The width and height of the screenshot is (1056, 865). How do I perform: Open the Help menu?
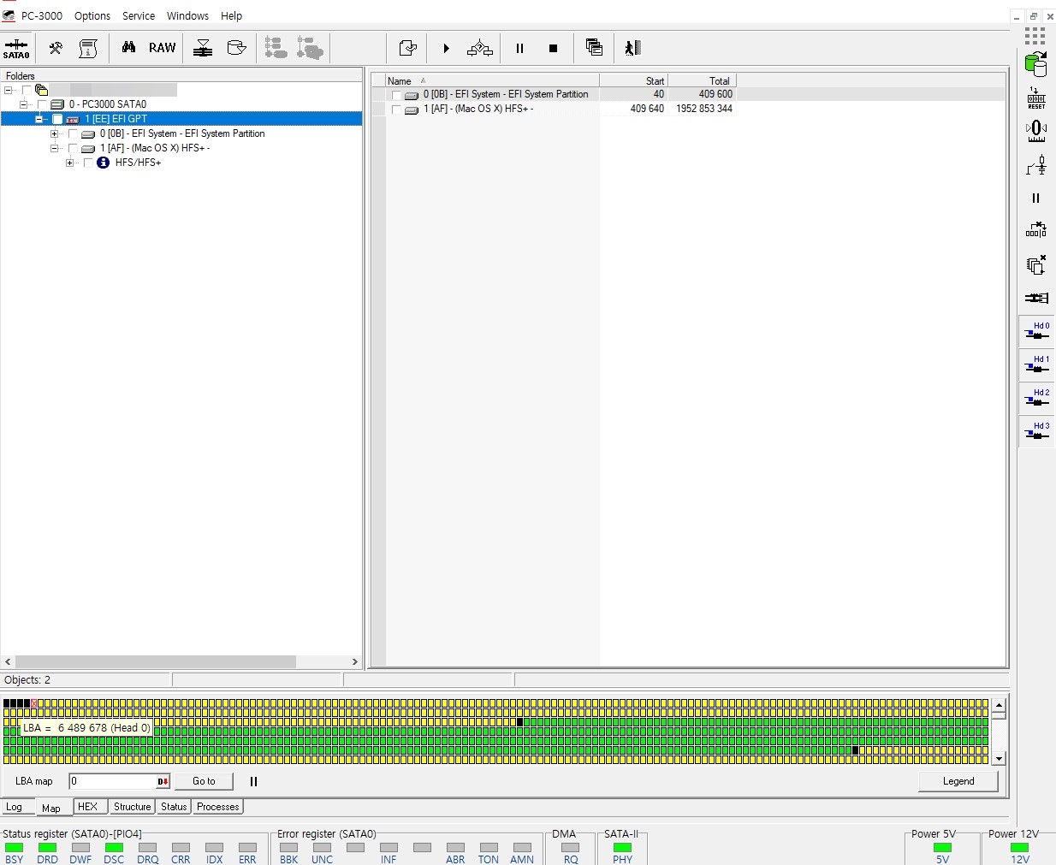231,15
